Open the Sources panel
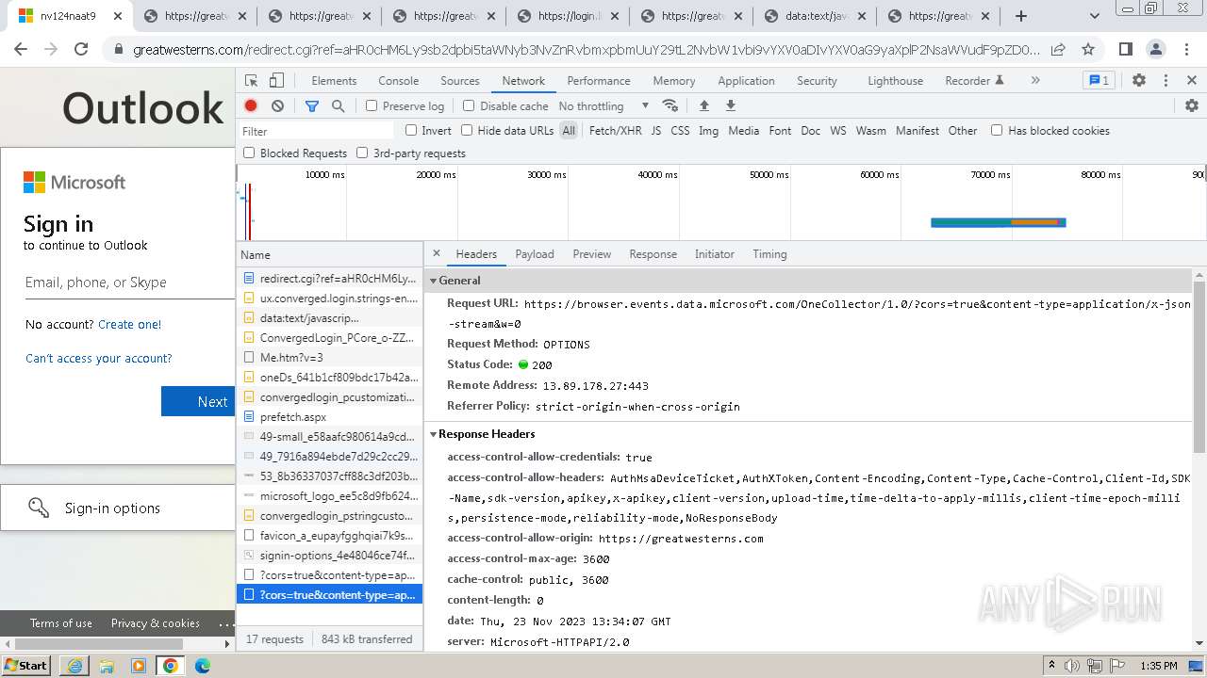 tap(460, 81)
